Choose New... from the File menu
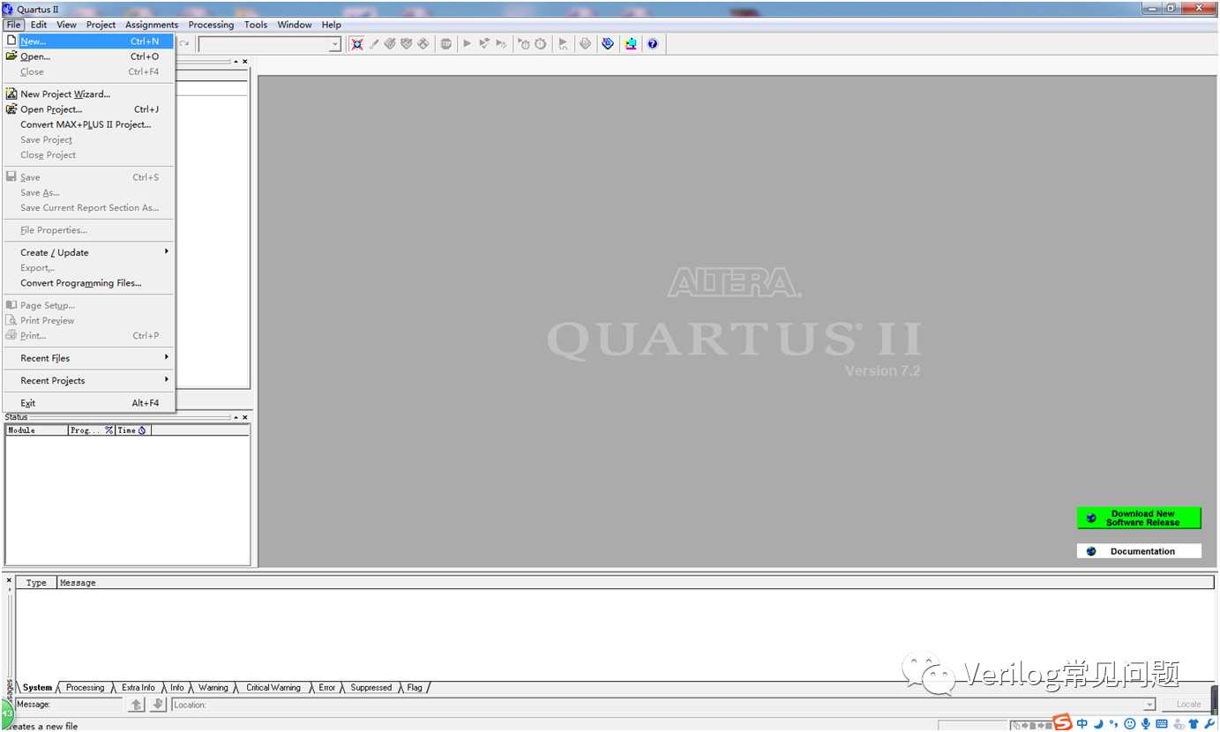This screenshot has height=732, width=1220. [89, 41]
